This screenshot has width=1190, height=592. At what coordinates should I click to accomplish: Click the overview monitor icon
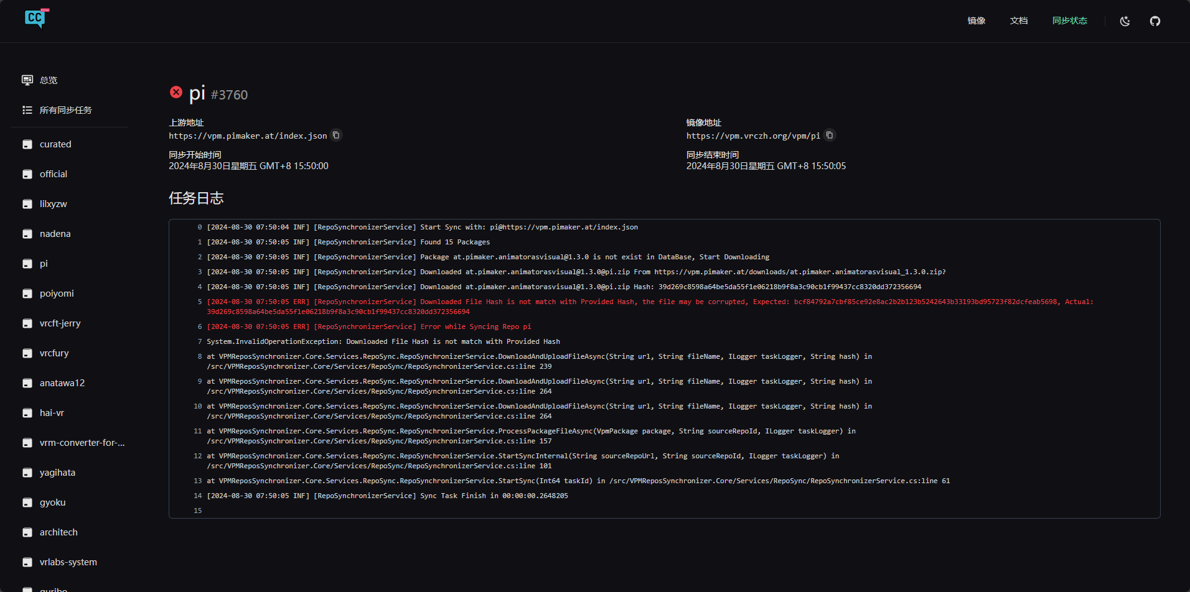[27, 80]
